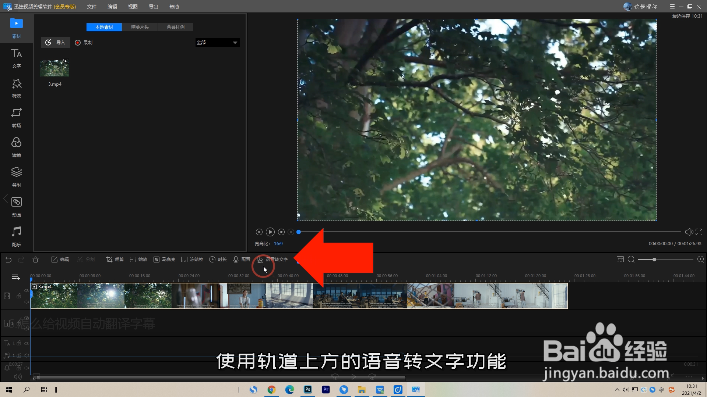
Task: Open the 马赛克 mosaic tool
Action: coord(164,259)
